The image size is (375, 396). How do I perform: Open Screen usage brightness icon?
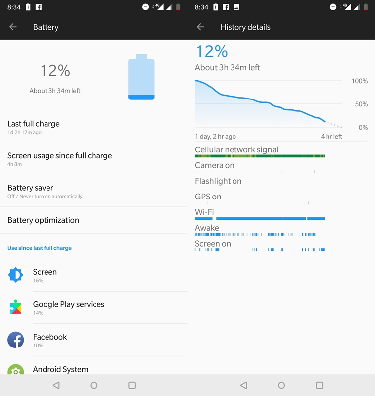tap(16, 275)
